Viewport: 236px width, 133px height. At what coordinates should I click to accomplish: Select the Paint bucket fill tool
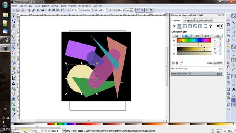point(14,99)
